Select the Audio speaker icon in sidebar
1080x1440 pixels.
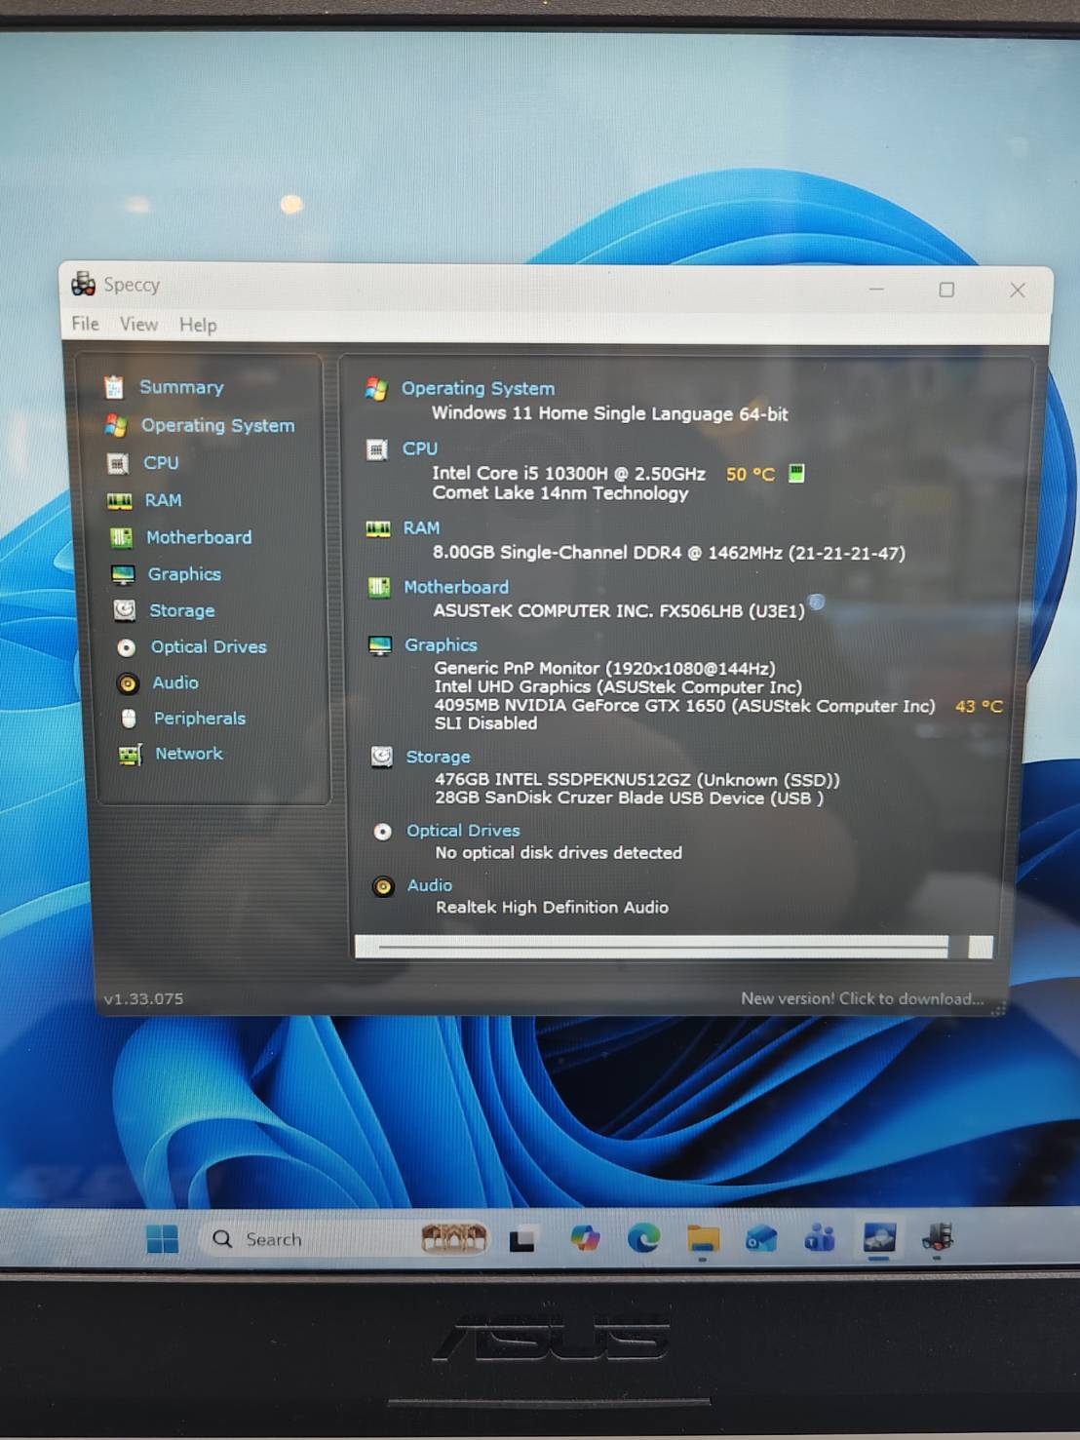click(x=128, y=683)
